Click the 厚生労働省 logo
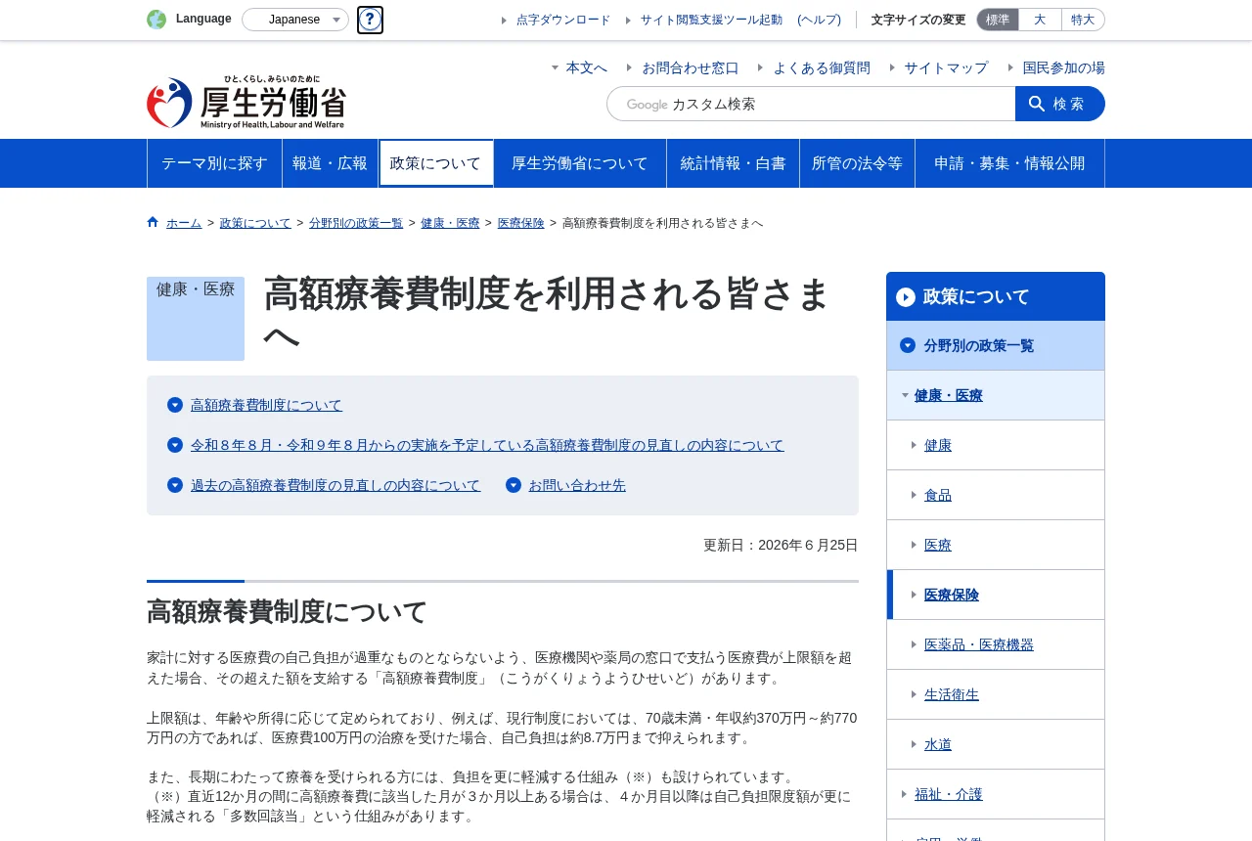This screenshot has width=1252, height=841. (x=246, y=102)
